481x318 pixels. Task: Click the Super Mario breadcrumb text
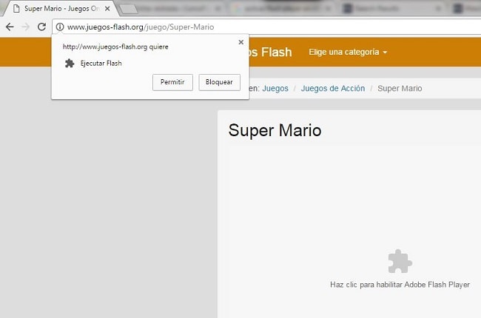pyautogui.click(x=400, y=88)
